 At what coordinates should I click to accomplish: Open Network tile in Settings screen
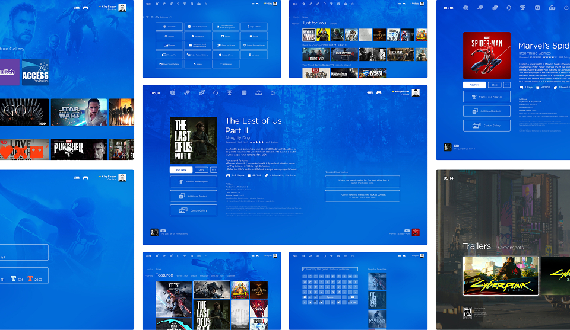coord(169,36)
